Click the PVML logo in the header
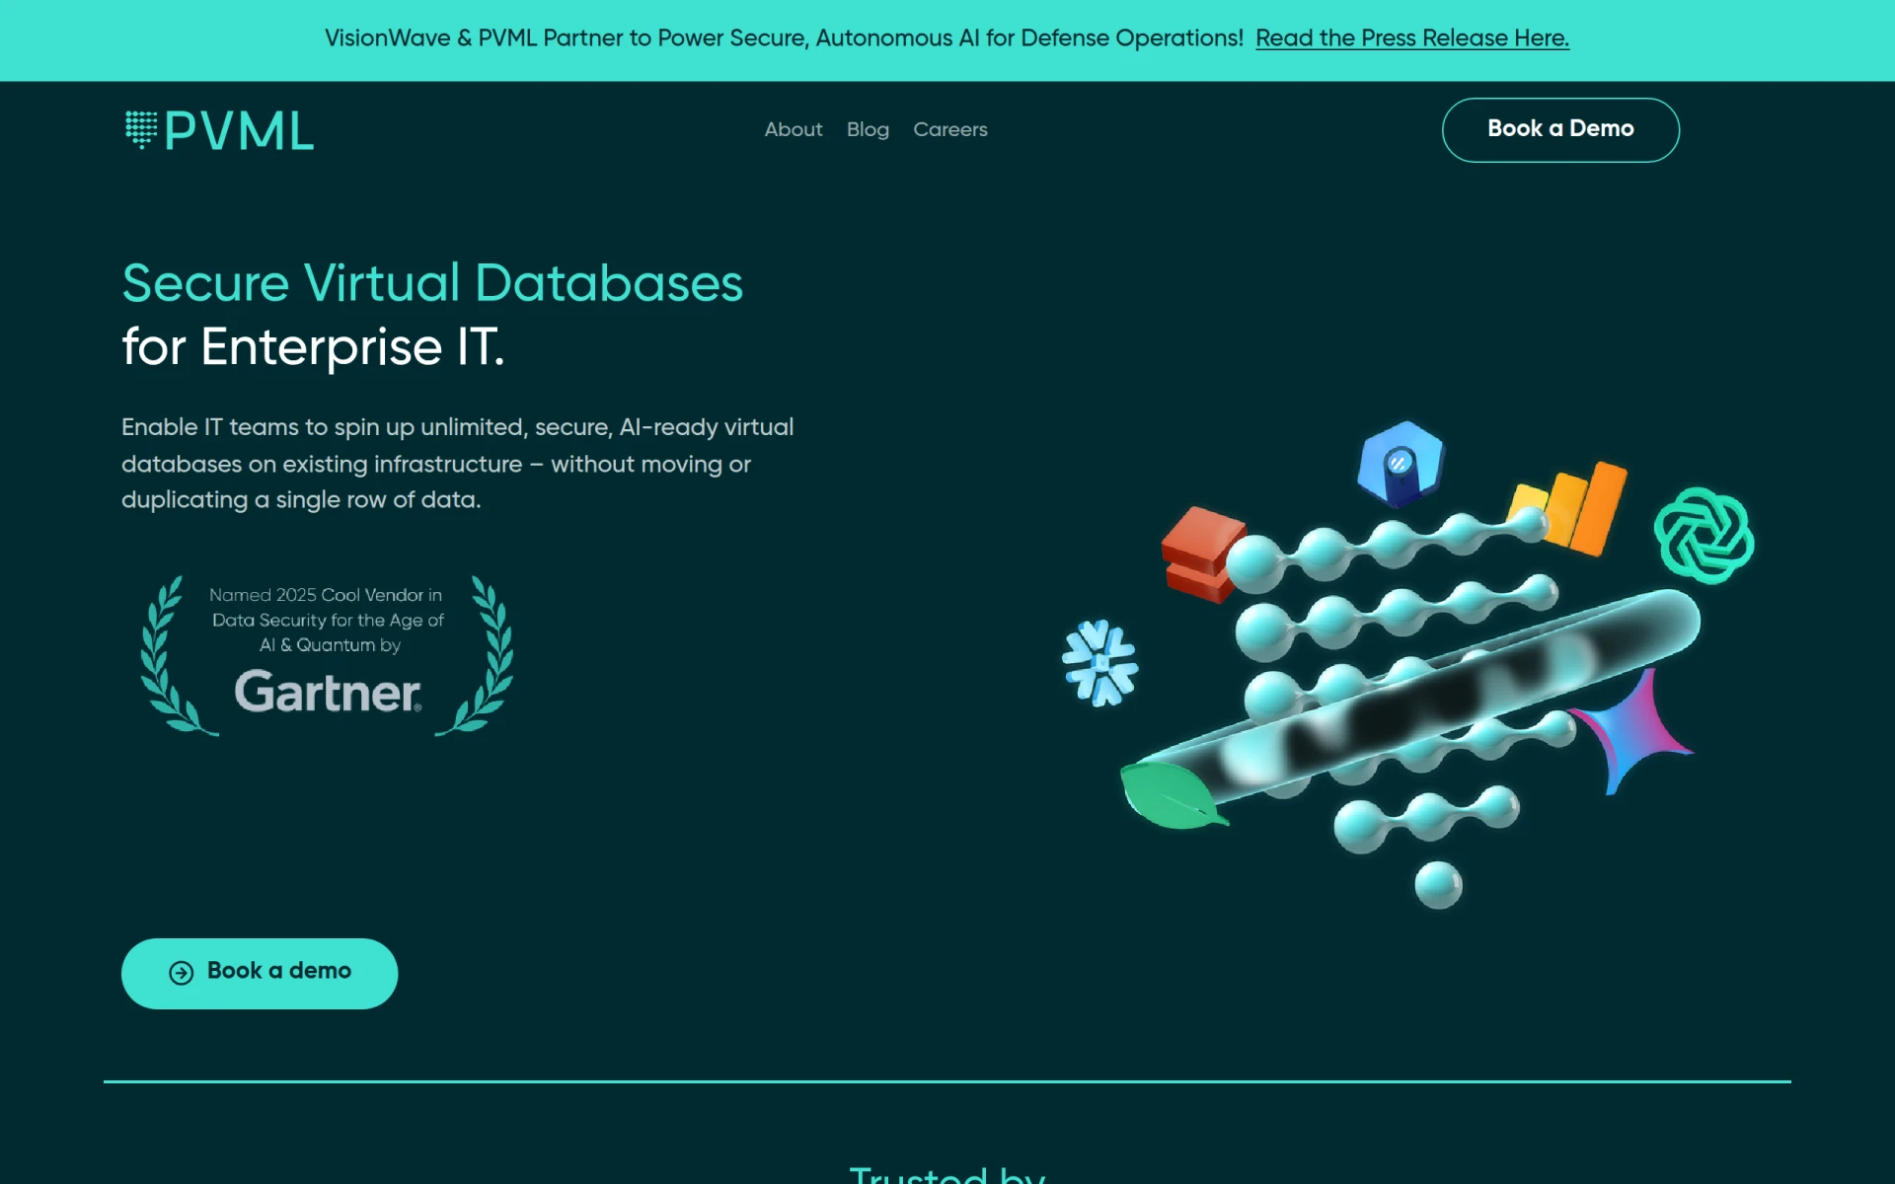Image resolution: width=1895 pixels, height=1184 pixels. [219, 130]
